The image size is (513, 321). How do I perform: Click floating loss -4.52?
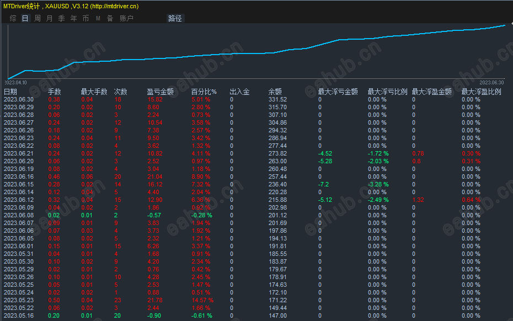[x=325, y=153]
